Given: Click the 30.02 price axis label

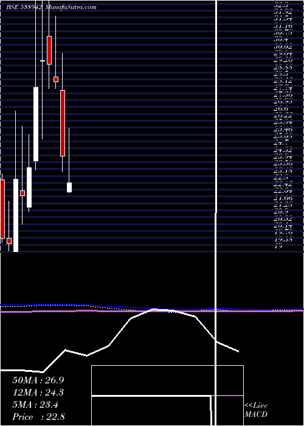Looking at the screenshot, I should [x=283, y=46].
